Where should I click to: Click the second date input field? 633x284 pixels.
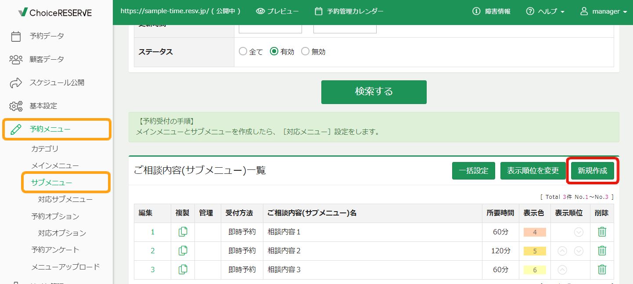(x=345, y=29)
